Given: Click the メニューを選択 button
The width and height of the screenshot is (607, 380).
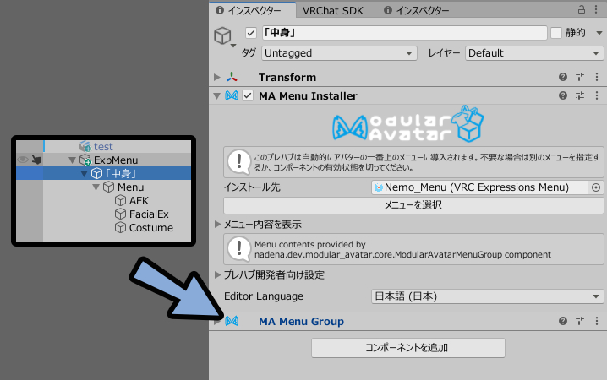Looking at the screenshot, I should 413,205.
